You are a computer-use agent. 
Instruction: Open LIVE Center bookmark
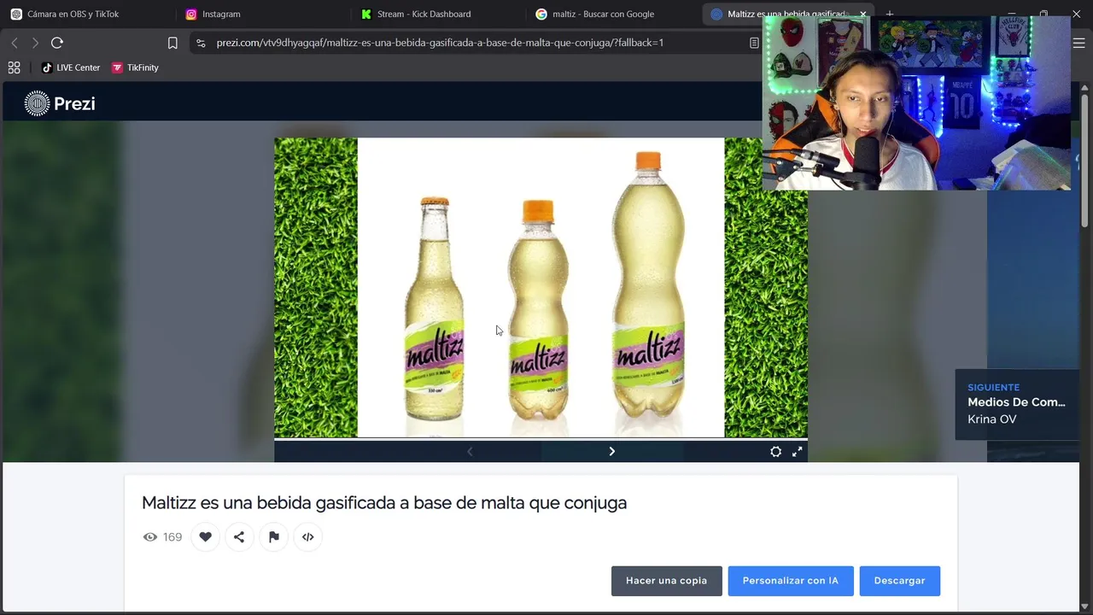(x=71, y=67)
